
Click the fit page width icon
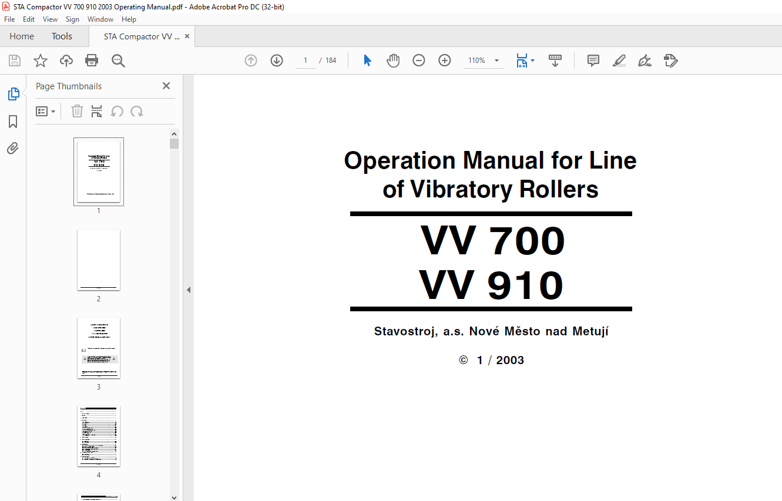(522, 60)
